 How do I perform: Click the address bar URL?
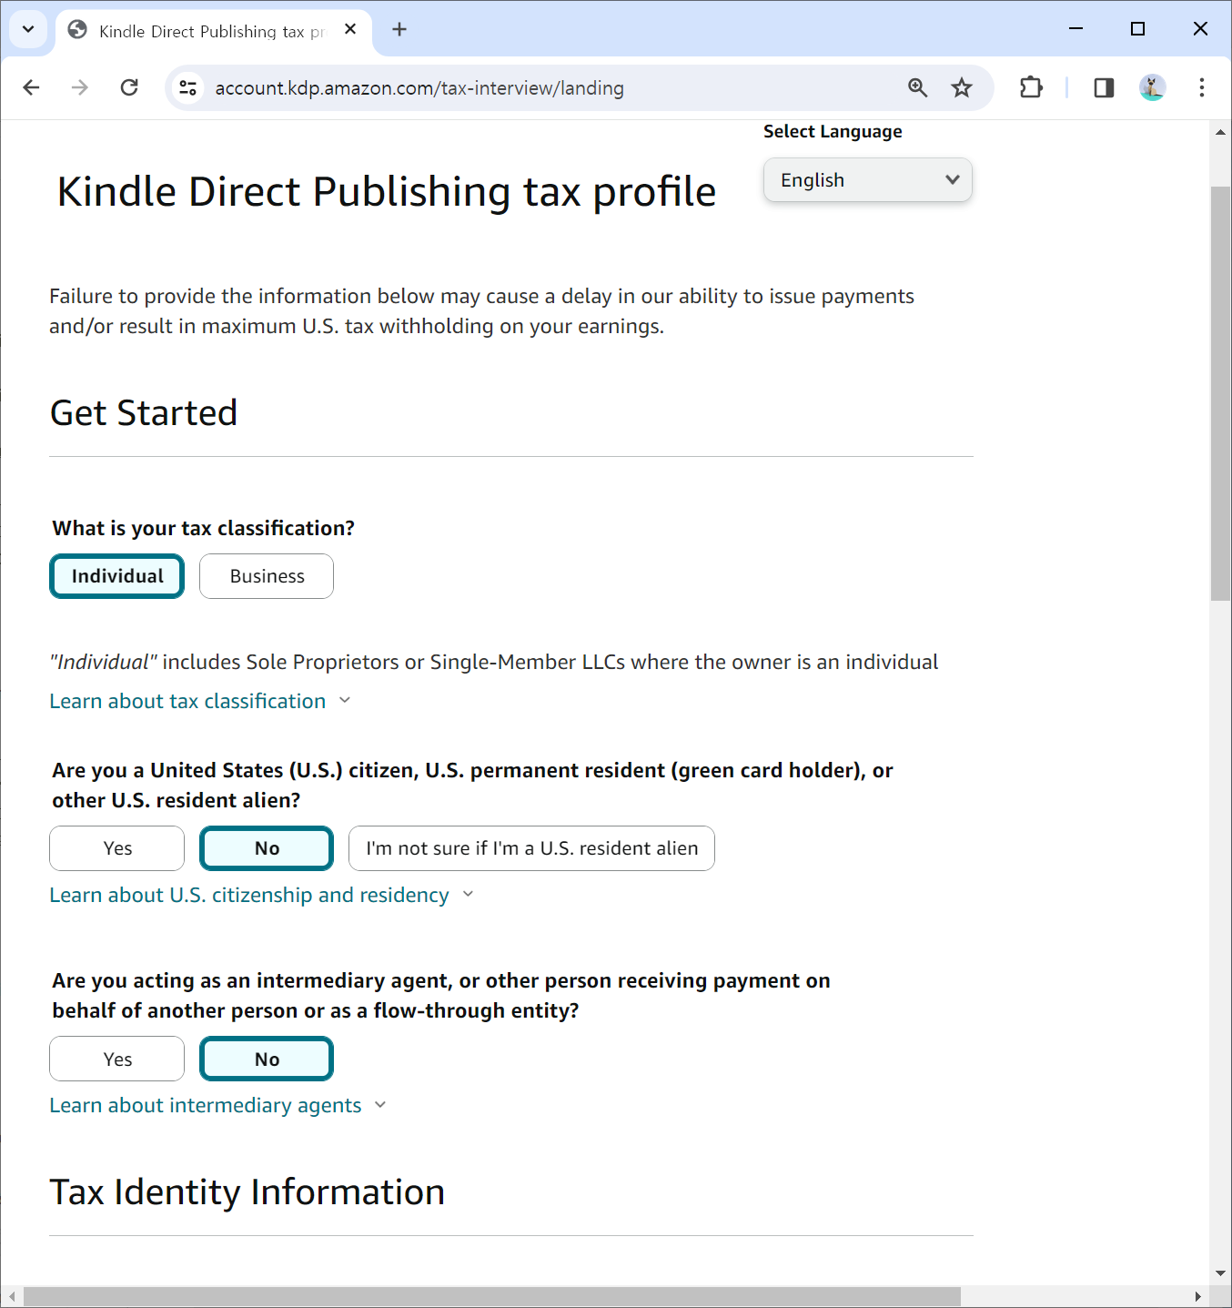[419, 87]
